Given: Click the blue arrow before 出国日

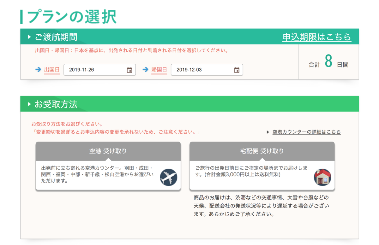Looking at the screenshot, I should coord(38,70).
